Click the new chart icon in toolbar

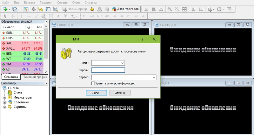coord(5,9)
